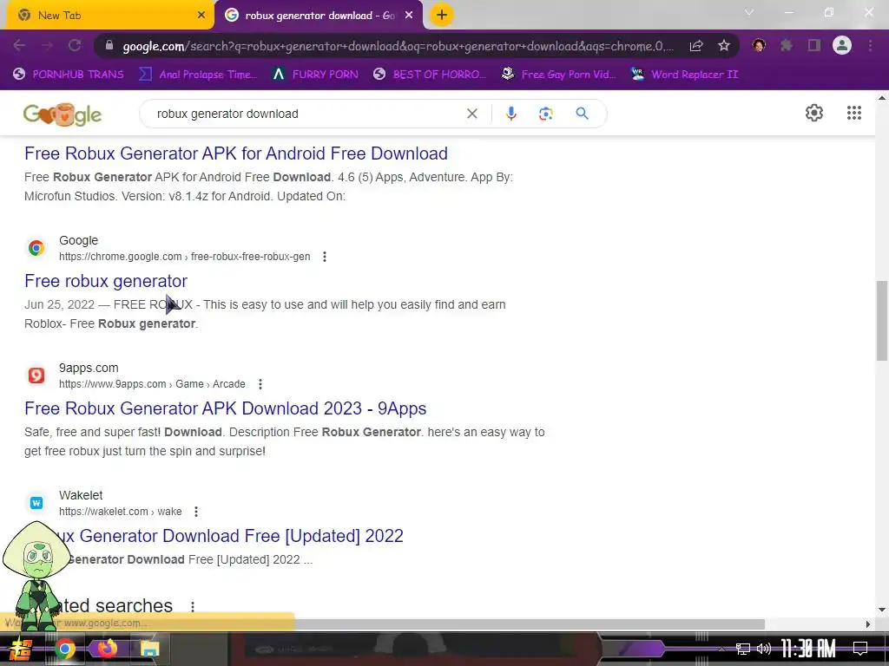
Task: Open the BEST OF HORRO... bookmark
Action: (x=429, y=75)
